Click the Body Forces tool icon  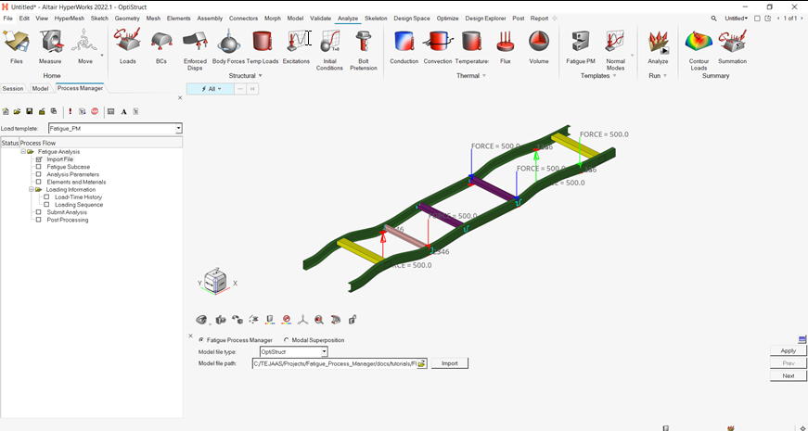[x=228, y=43]
